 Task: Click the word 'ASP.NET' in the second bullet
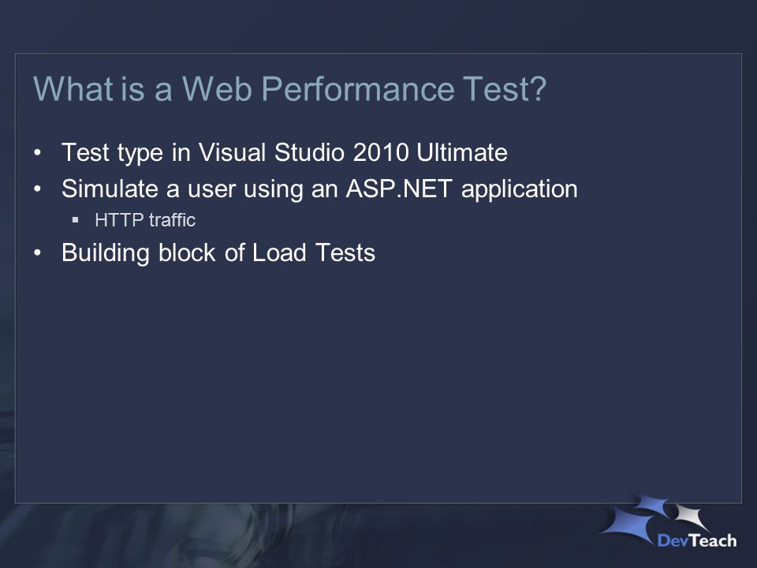[x=399, y=189]
